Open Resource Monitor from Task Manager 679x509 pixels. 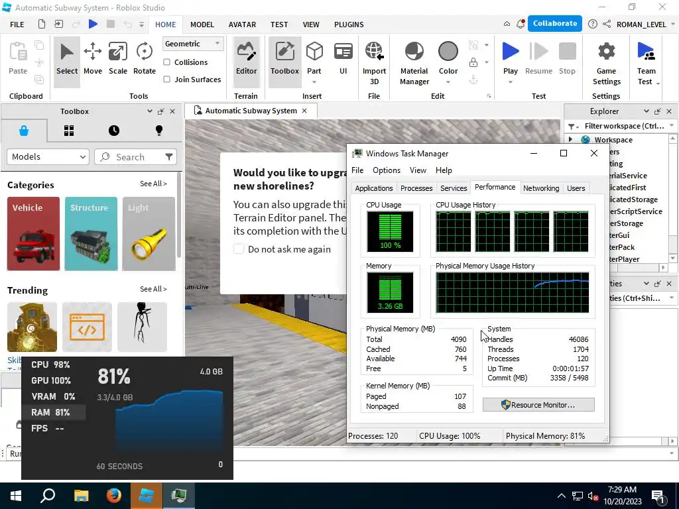(x=538, y=405)
